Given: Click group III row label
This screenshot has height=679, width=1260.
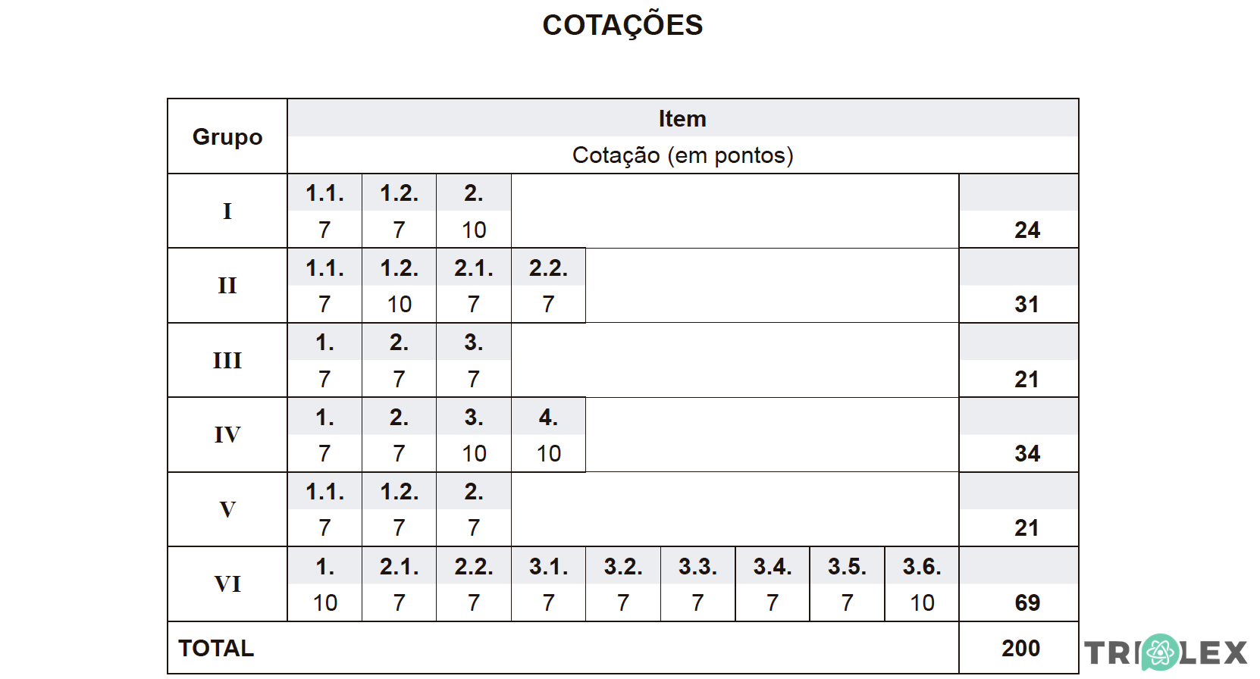Looking at the screenshot, I should coord(227,360).
